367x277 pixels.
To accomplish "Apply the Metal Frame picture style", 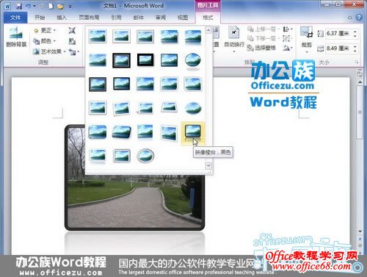I will (x=145, y=36).
